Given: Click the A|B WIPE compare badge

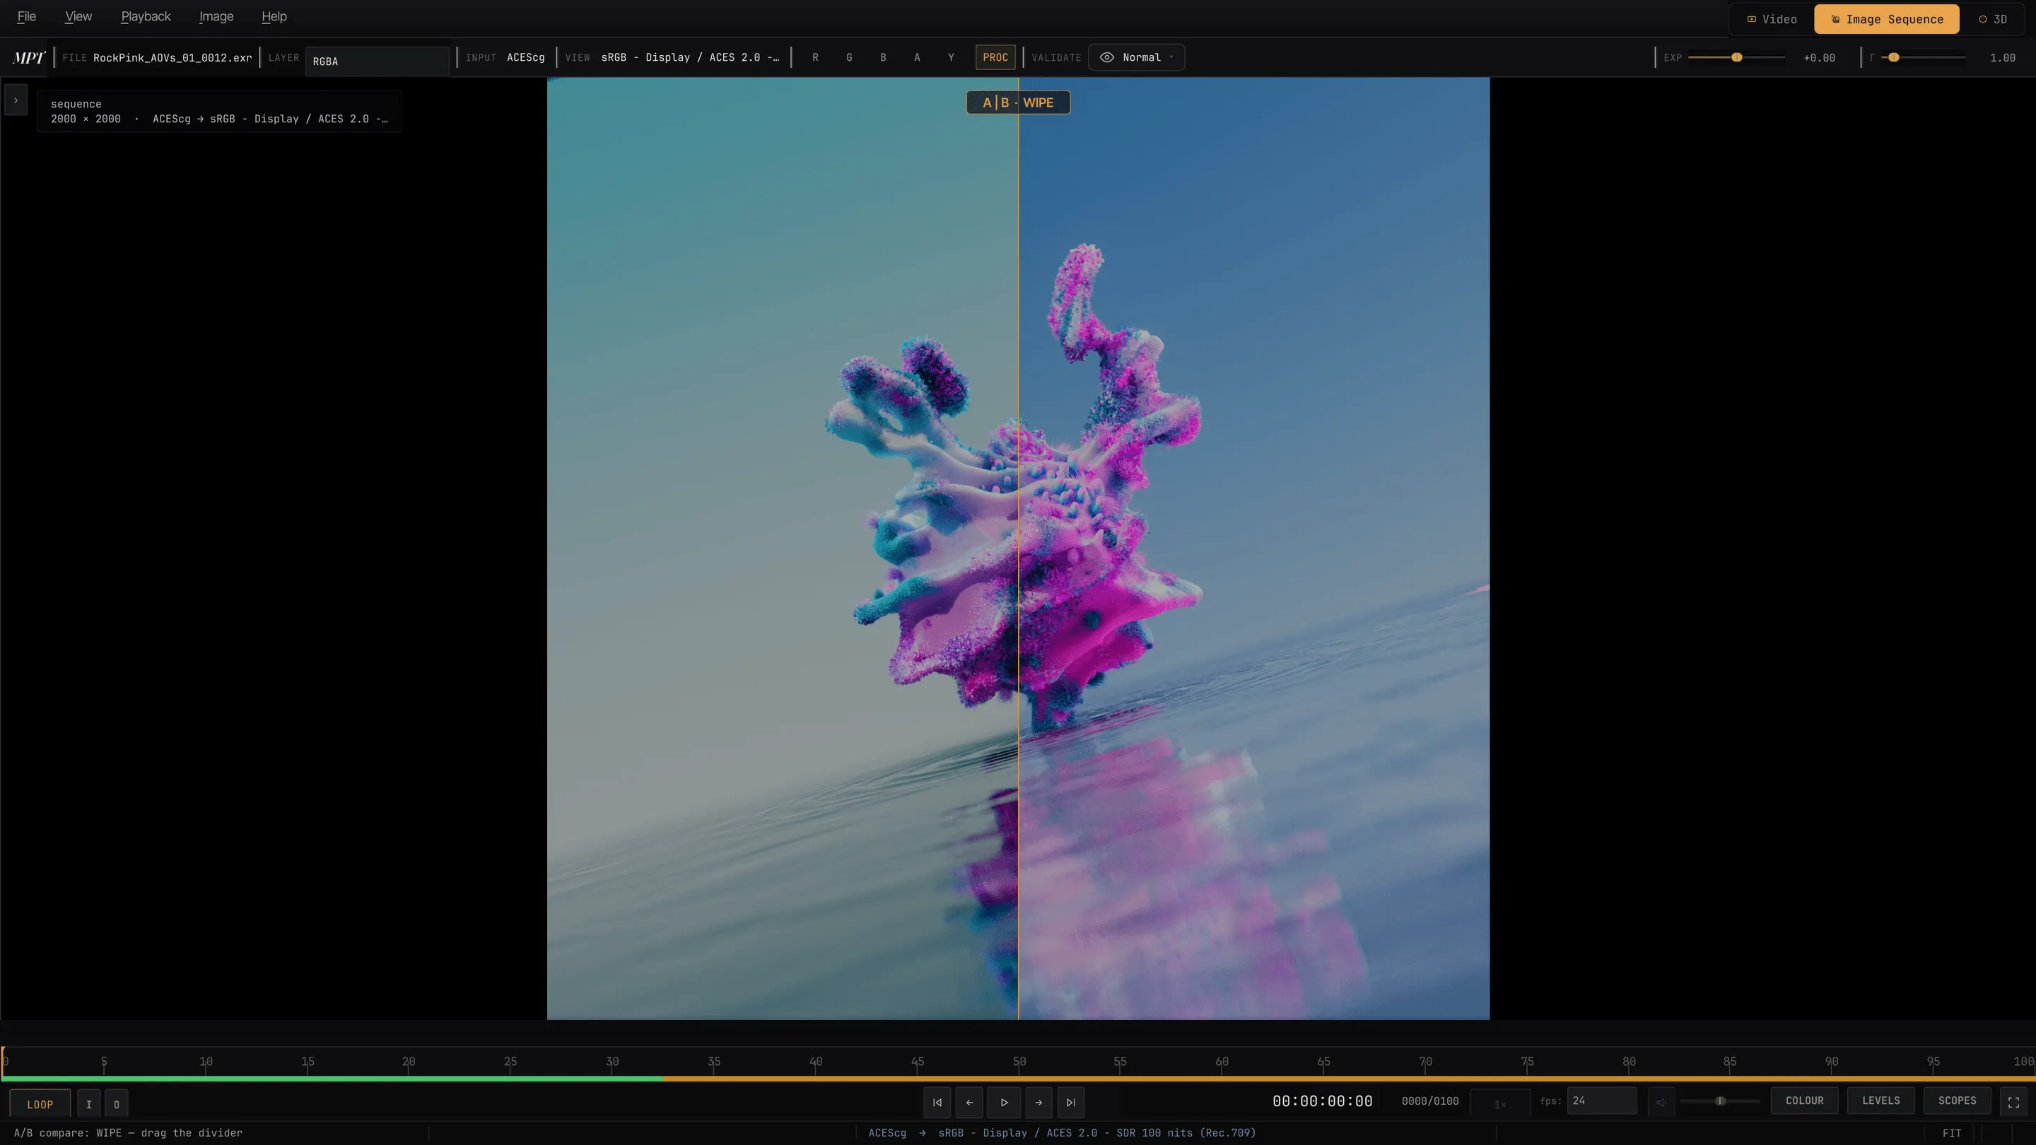Looking at the screenshot, I should click(1018, 102).
